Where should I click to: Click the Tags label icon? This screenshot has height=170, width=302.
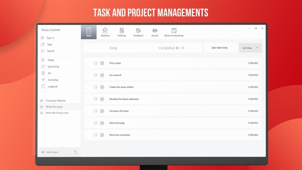pyautogui.click(x=42, y=45)
